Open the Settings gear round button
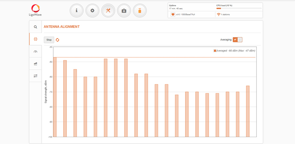 [92, 11]
